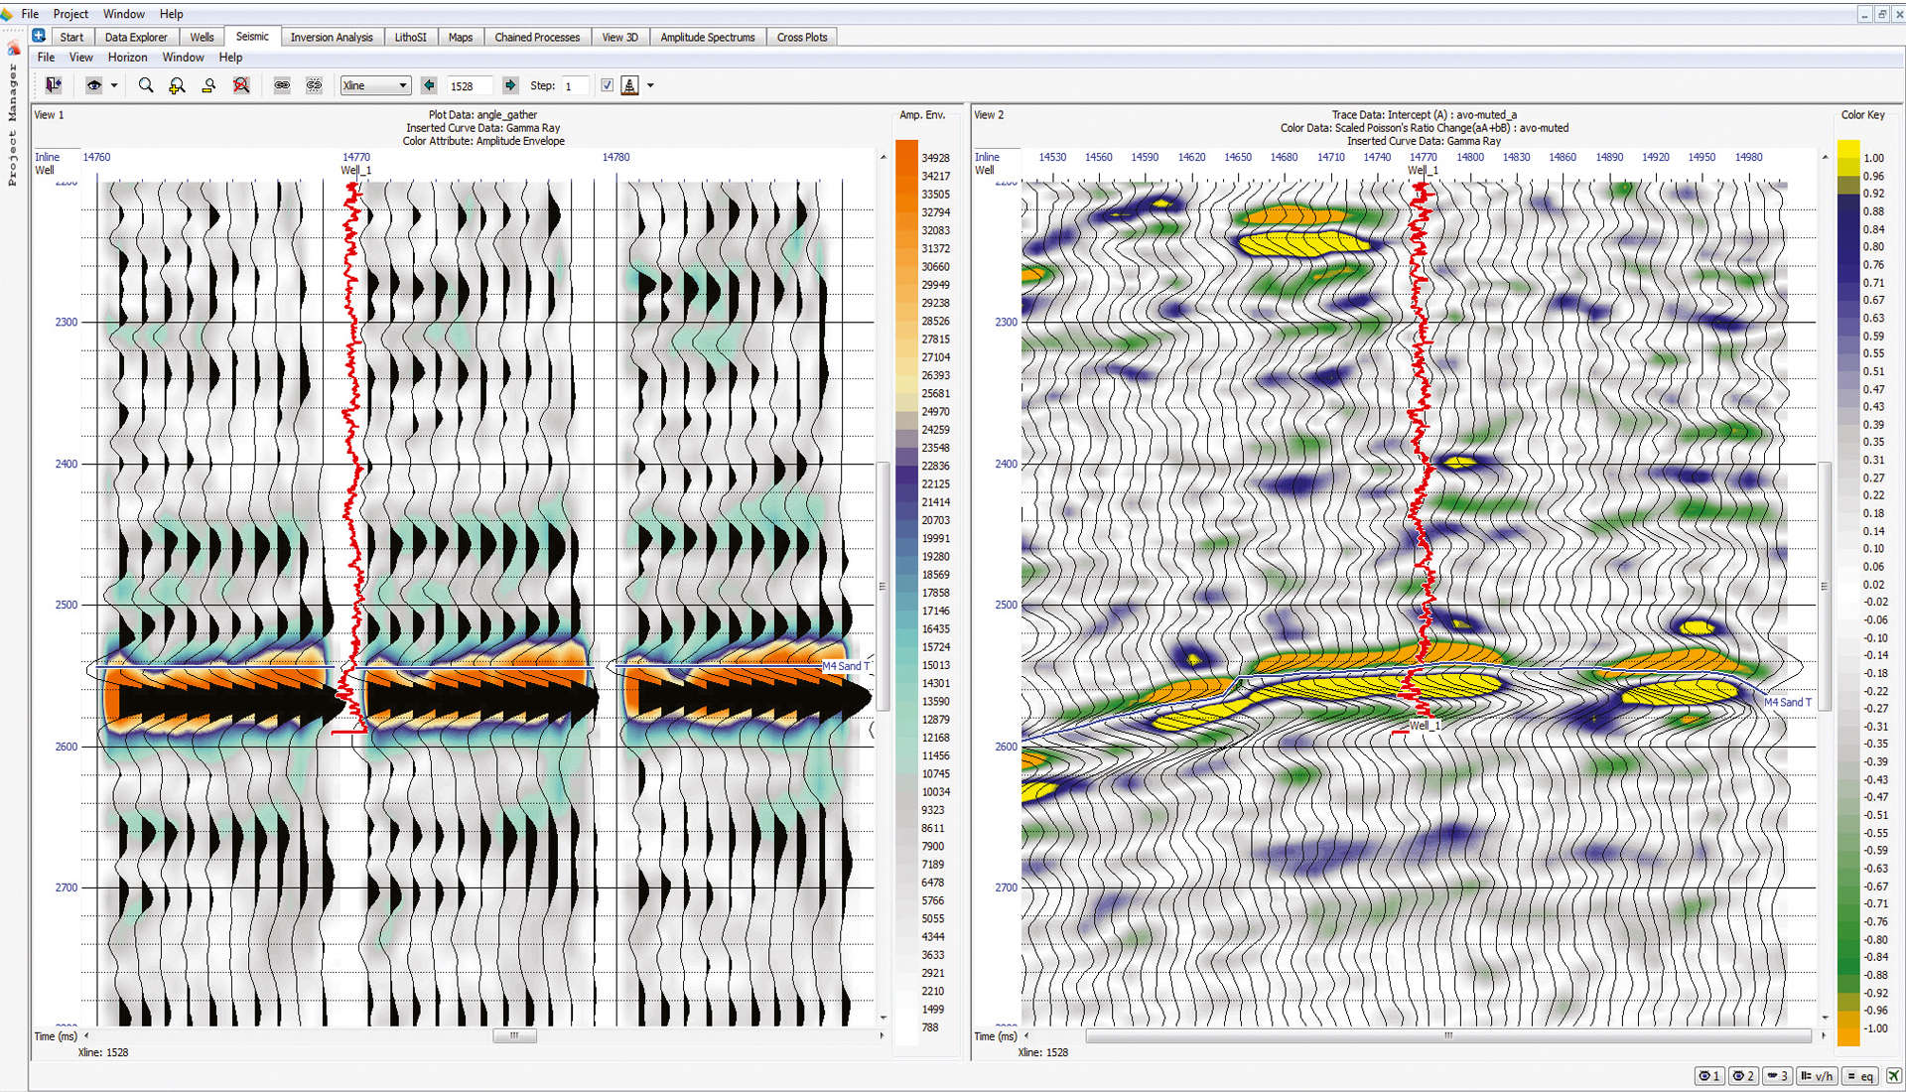Click the v/h scaling button
The height and width of the screenshot is (1092, 1906).
[1817, 1076]
